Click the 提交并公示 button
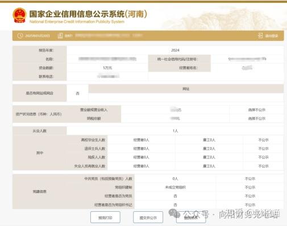The height and width of the screenshot is (226, 287). (x=148, y=217)
